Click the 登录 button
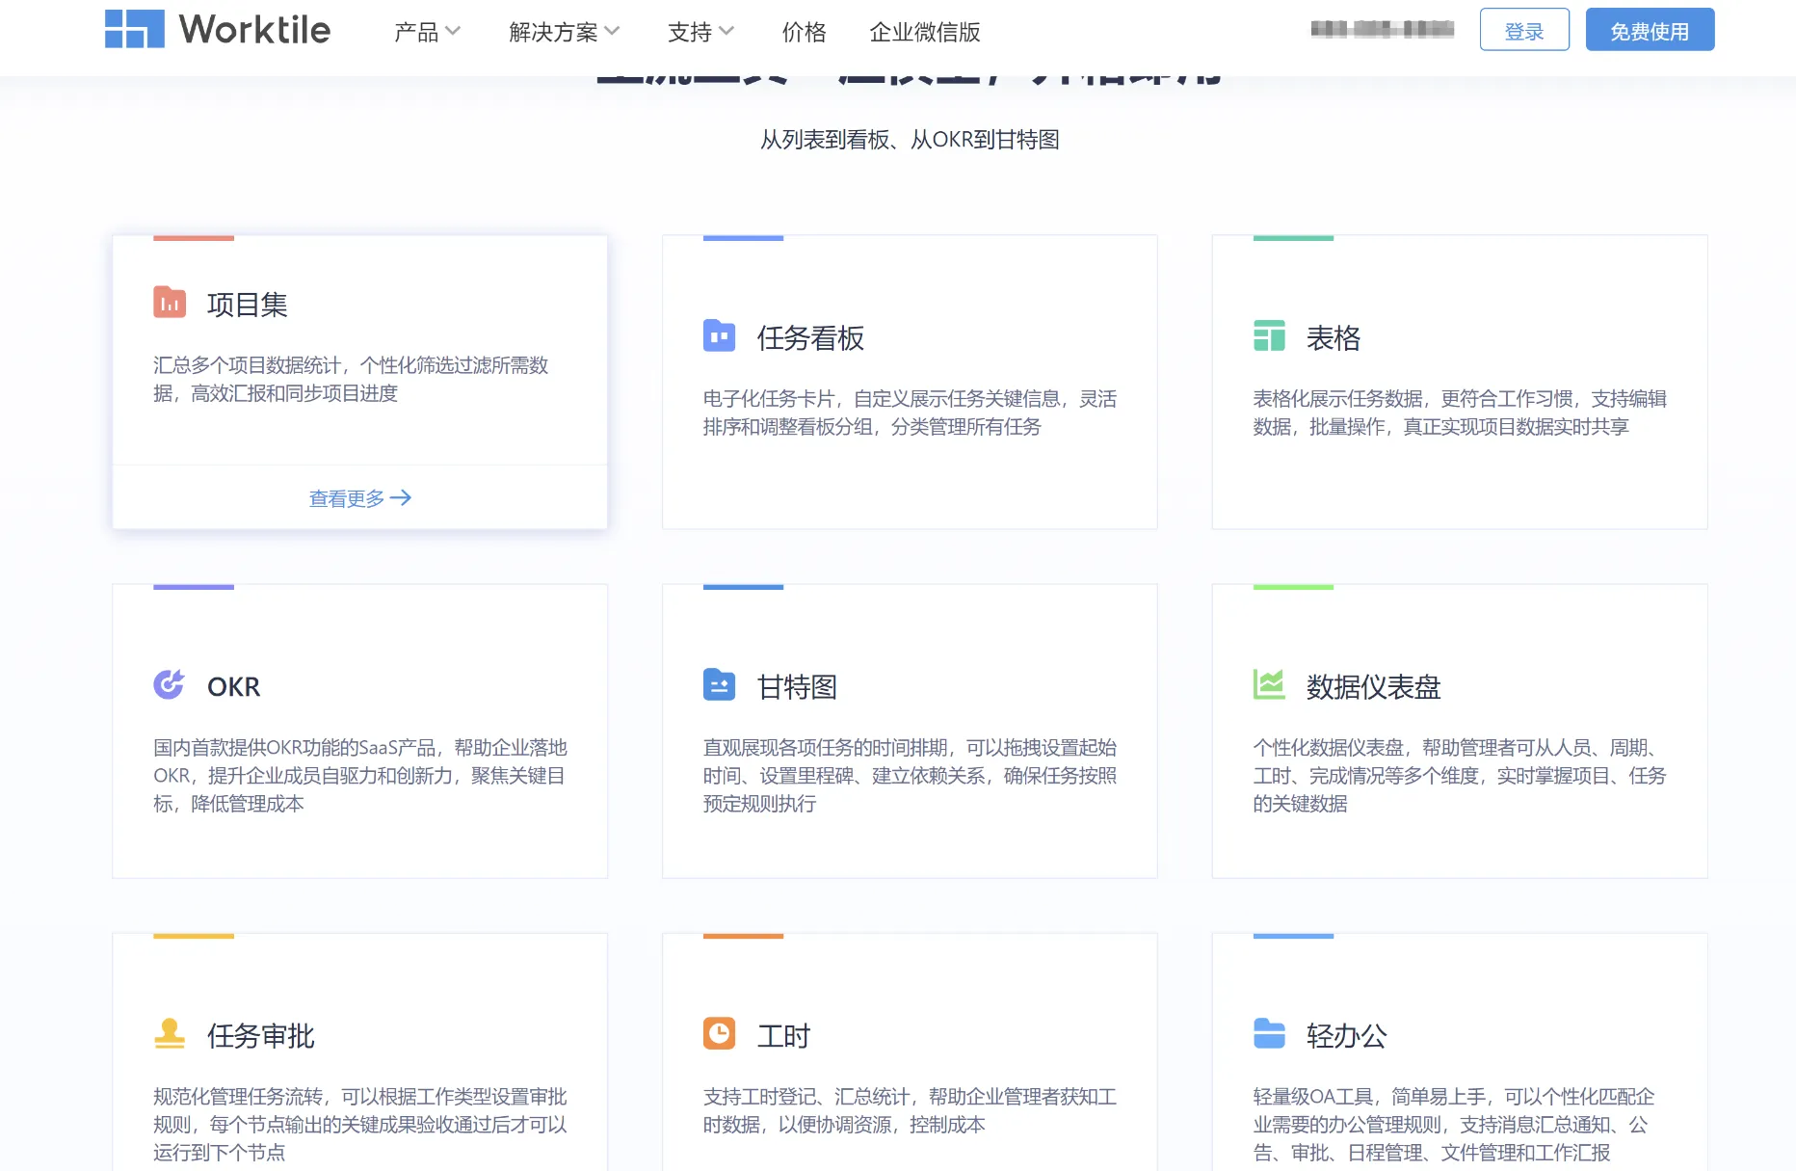 pos(1524,30)
